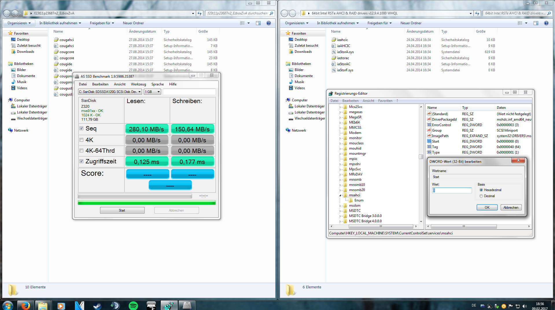Open Favoriten menu in Registry Editor
Viewport: 555px width, 310px height.
click(x=385, y=101)
